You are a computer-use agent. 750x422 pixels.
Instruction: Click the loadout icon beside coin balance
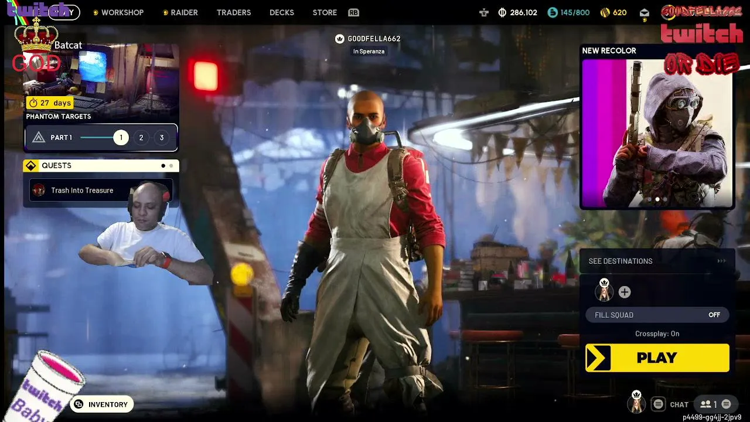tap(484, 12)
